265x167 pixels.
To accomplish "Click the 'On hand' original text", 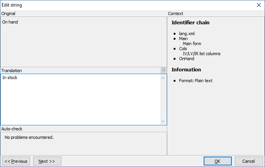I will pos(10,22).
